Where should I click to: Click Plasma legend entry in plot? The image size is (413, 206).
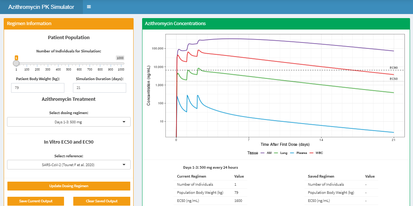point(299,153)
